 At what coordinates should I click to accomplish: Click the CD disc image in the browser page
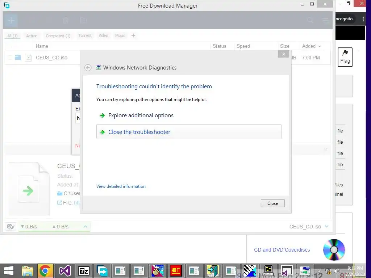334,250
